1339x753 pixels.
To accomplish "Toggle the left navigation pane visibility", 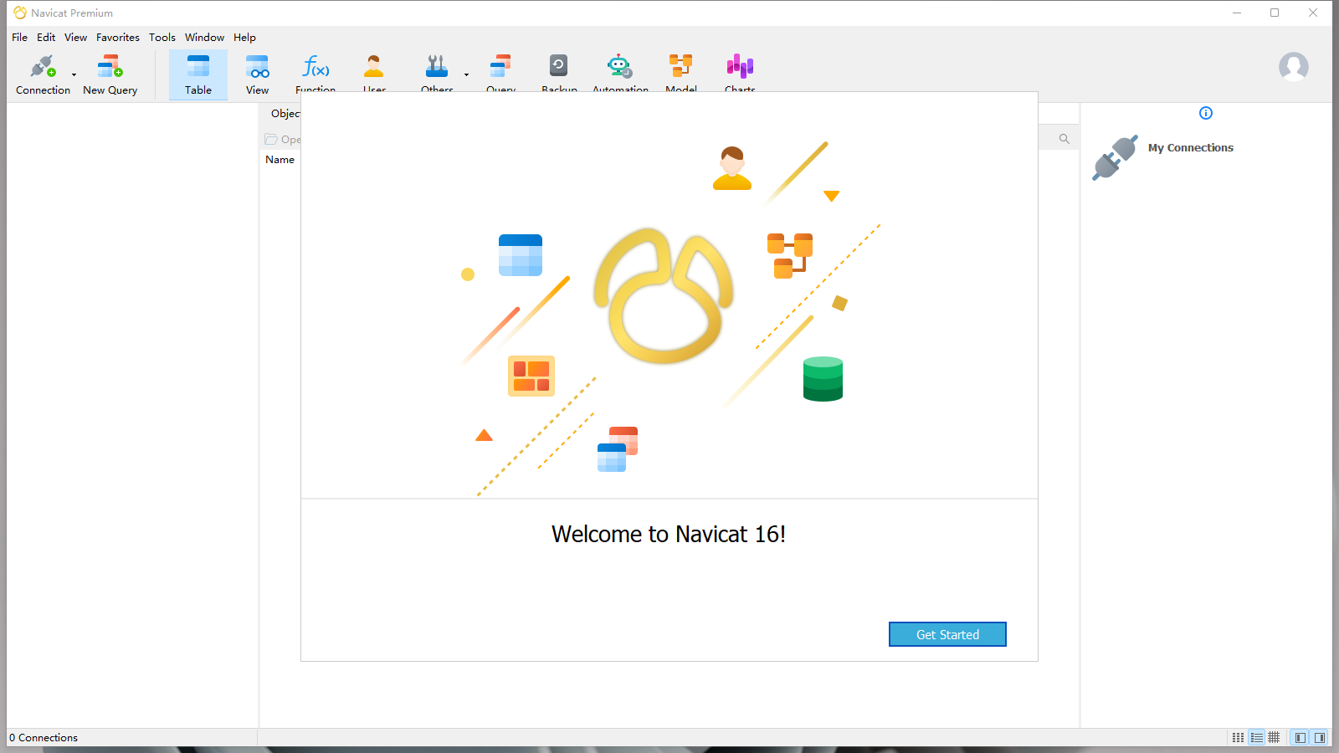I will [1300, 737].
